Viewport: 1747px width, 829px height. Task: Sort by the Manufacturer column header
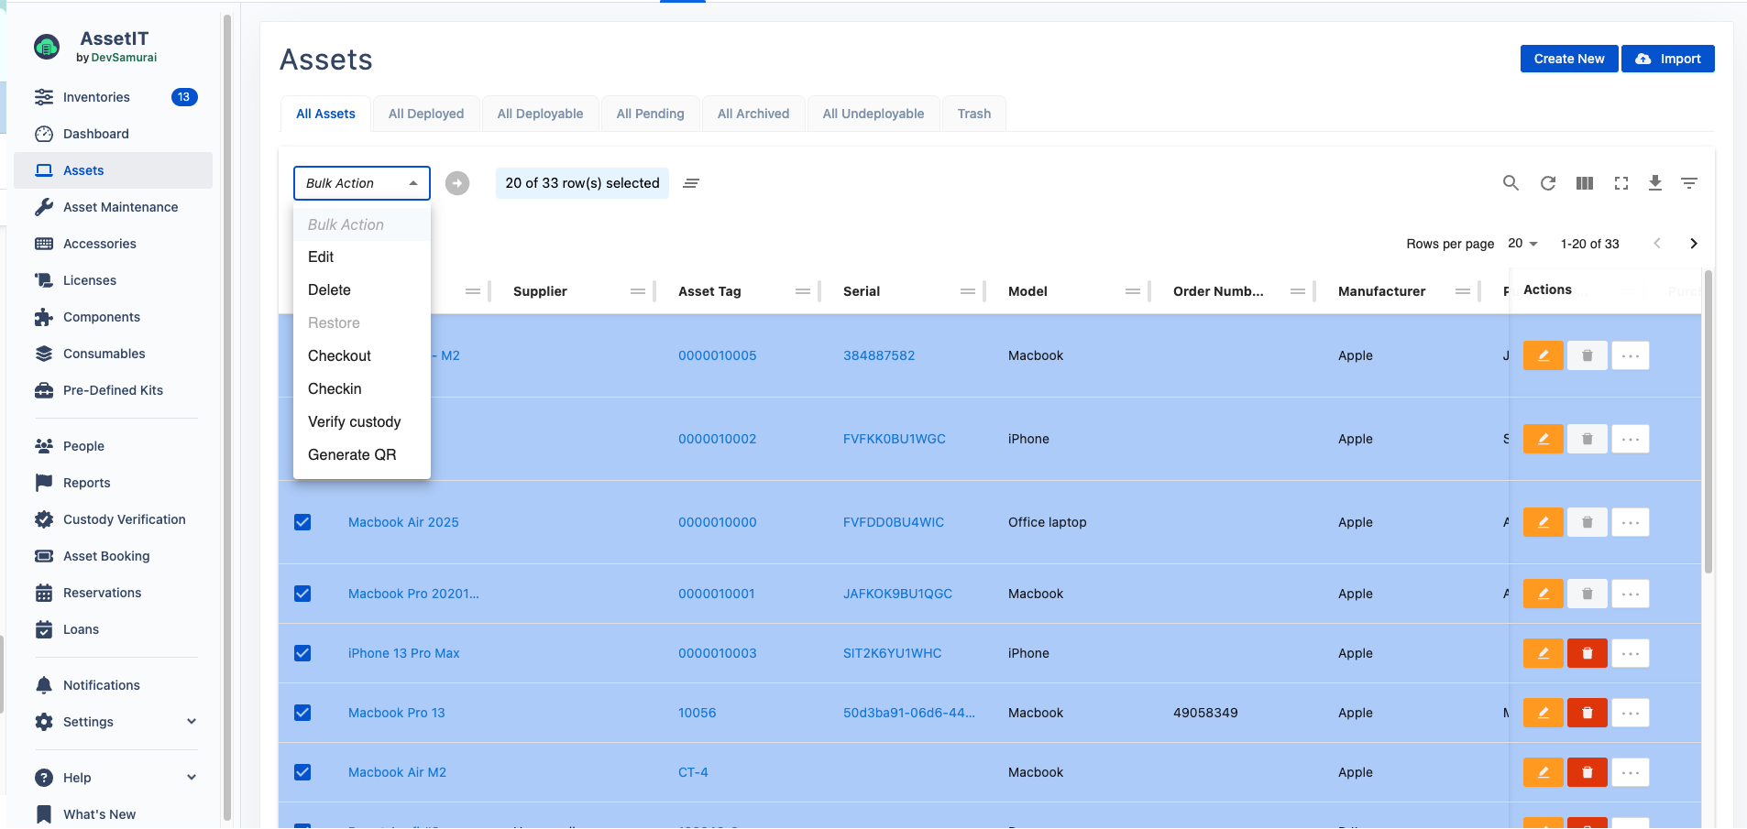coord(1381,291)
